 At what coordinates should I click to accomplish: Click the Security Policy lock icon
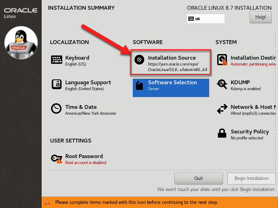222,133
